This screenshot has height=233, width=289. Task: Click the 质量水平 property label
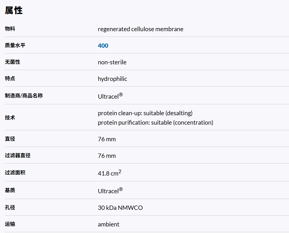pyautogui.click(x=15, y=45)
